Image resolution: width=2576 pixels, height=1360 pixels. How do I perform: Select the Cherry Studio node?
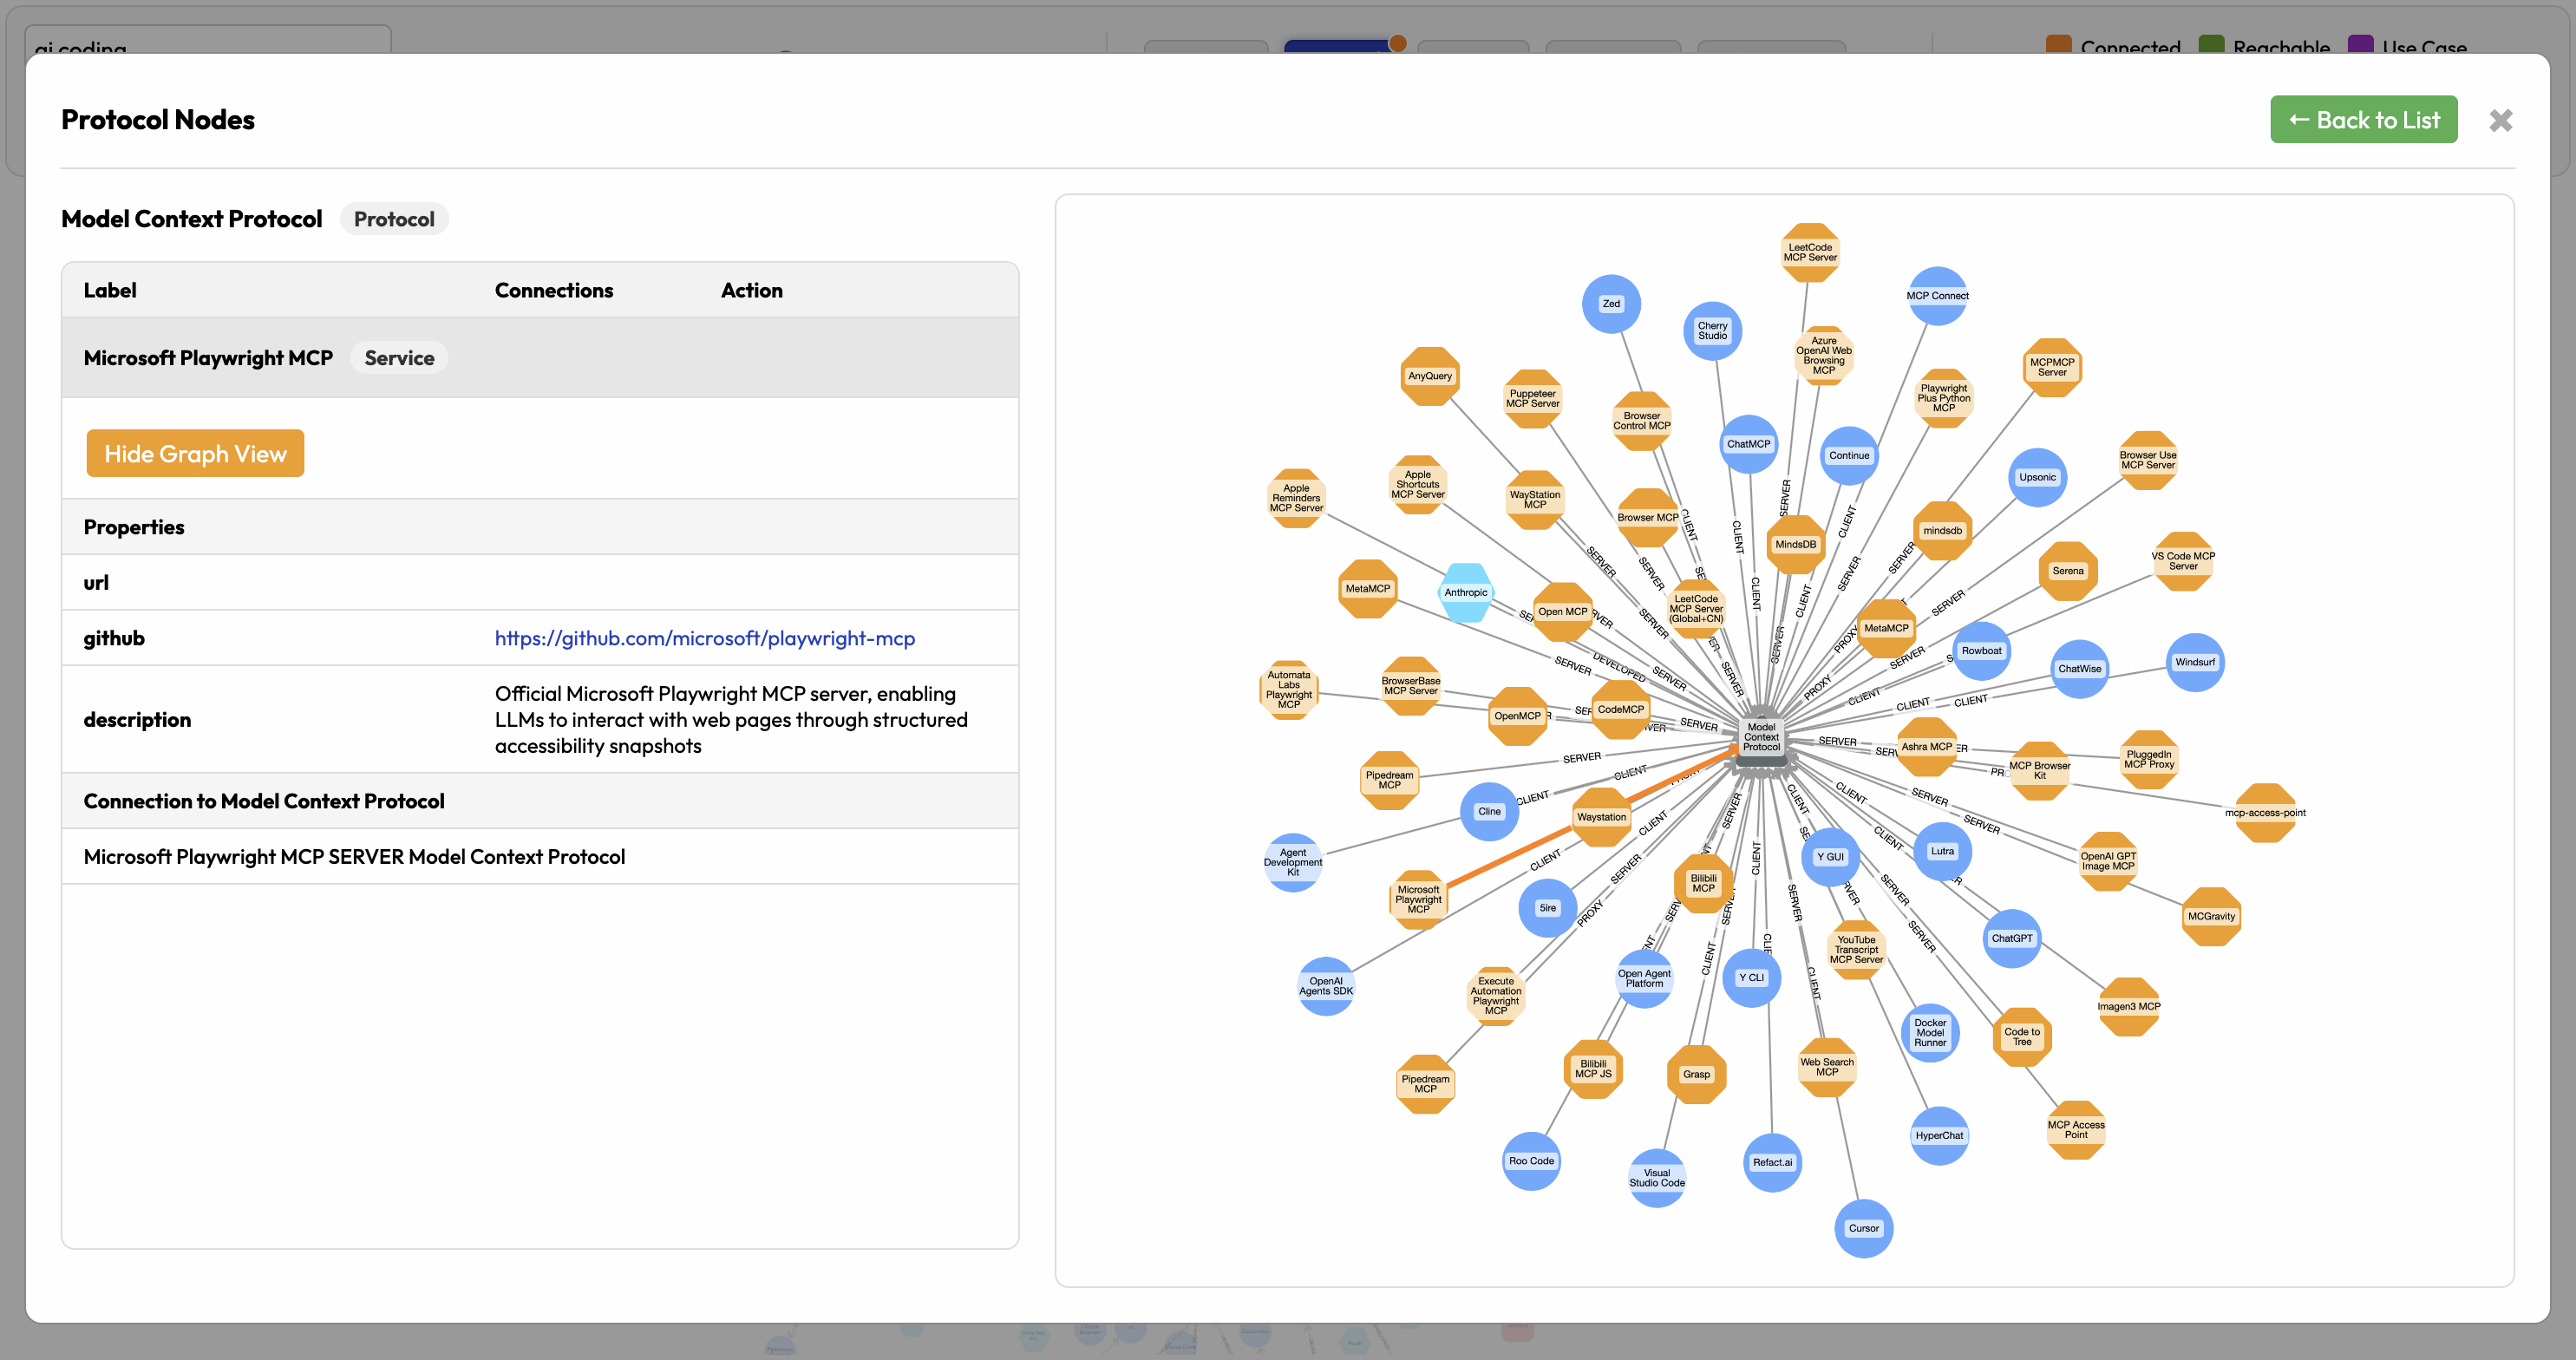click(1712, 331)
